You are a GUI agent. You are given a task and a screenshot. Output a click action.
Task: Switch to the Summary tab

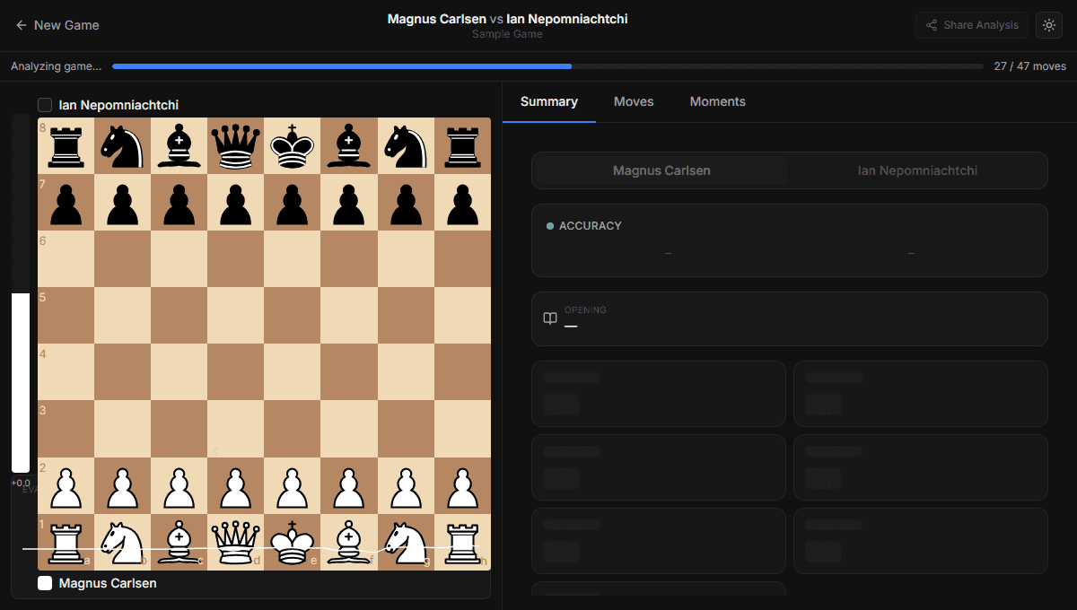[x=549, y=101]
